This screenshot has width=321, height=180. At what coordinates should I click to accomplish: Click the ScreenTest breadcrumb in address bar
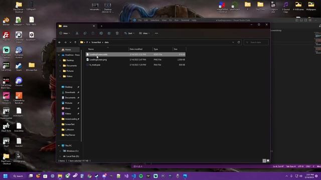coord(96,42)
